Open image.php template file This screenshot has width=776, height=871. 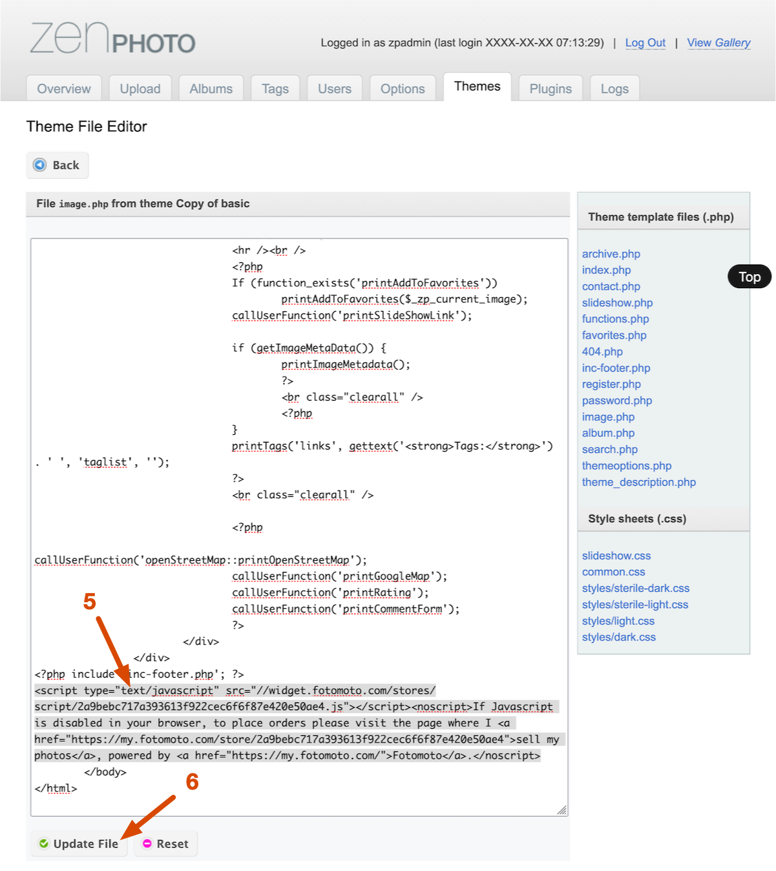(608, 417)
